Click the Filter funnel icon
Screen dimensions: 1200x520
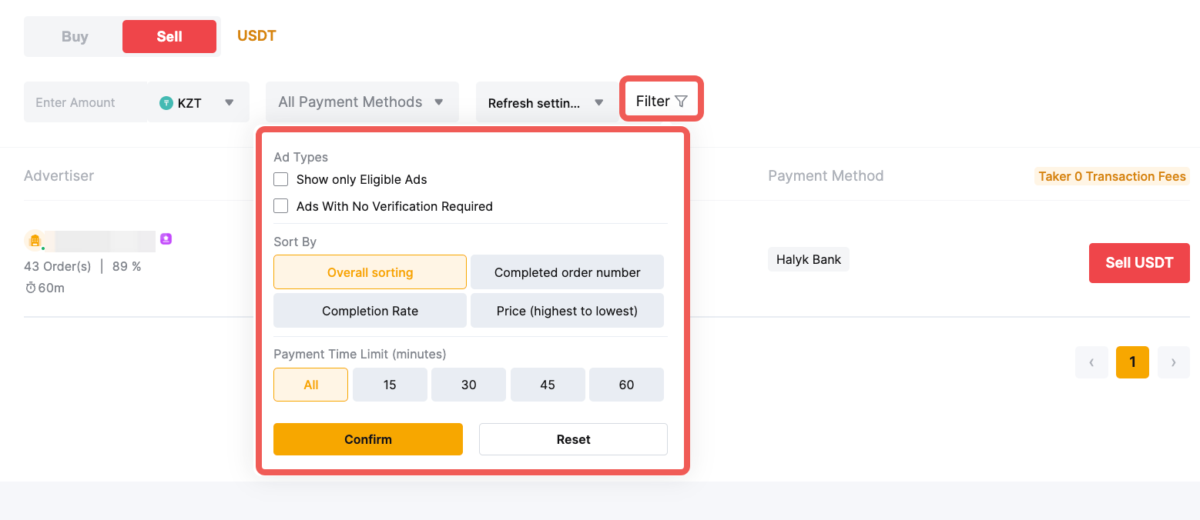click(x=681, y=102)
